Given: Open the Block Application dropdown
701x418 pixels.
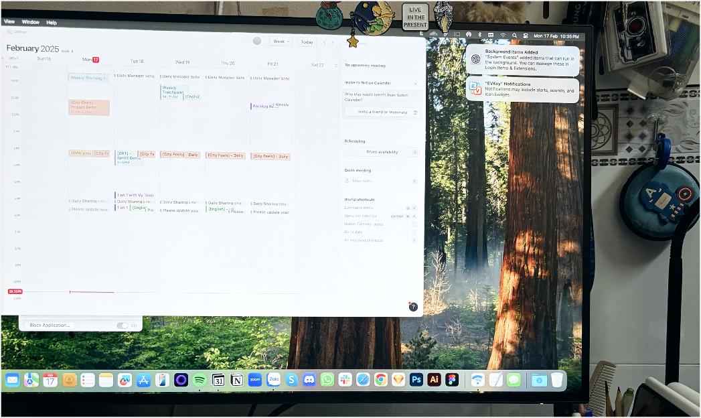Looking at the screenshot, I should 50,325.
